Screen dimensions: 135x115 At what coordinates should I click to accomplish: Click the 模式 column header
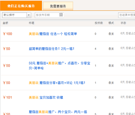(x=111, y=23)
